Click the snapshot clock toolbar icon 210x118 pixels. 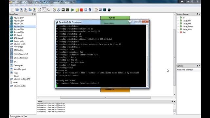(54, 10)
